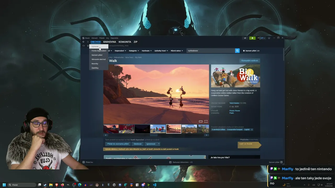The image size is (335, 188).
Task: Open the downloads icon in the bottom bar
Action: pyautogui.click(x=170, y=162)
